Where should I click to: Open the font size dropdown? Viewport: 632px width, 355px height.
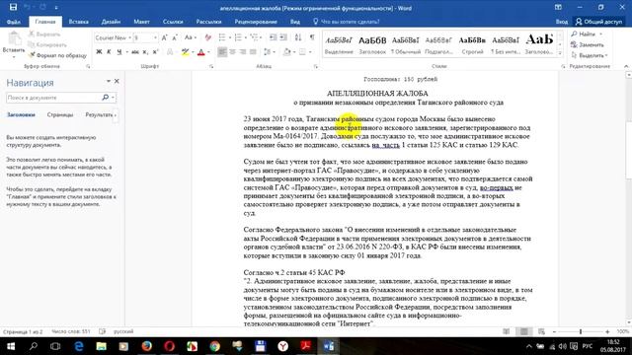(x=155, y=37)
